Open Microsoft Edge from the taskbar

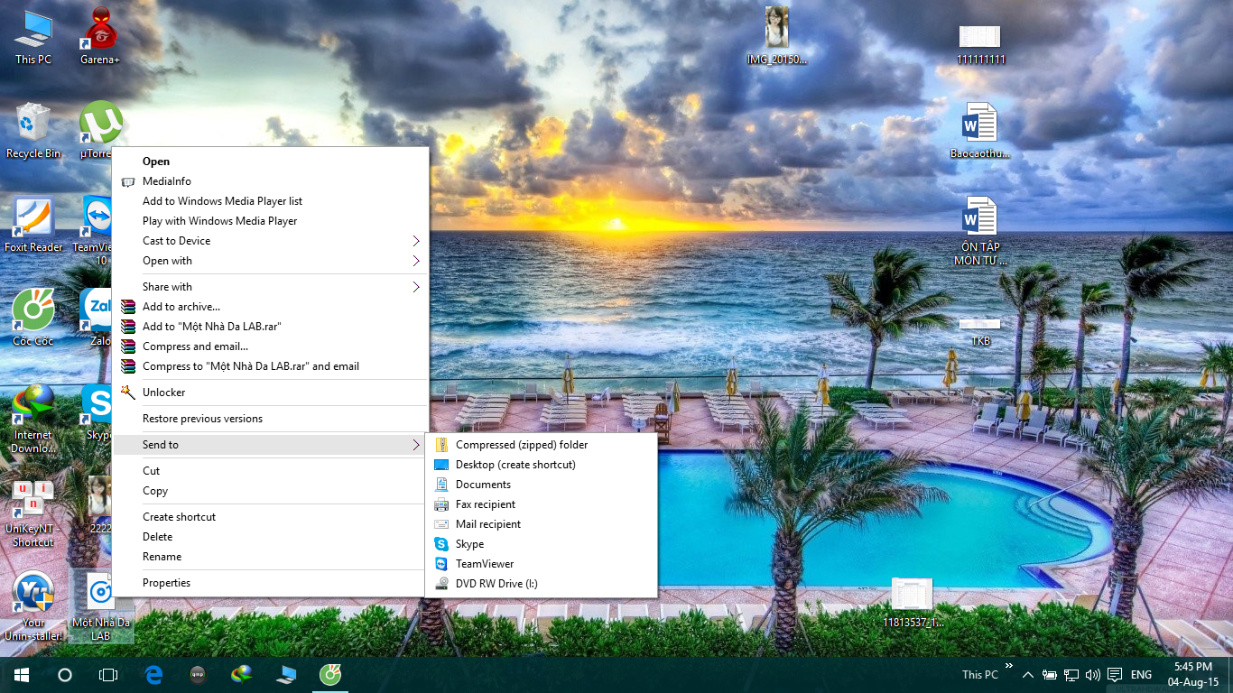point(154,674)
